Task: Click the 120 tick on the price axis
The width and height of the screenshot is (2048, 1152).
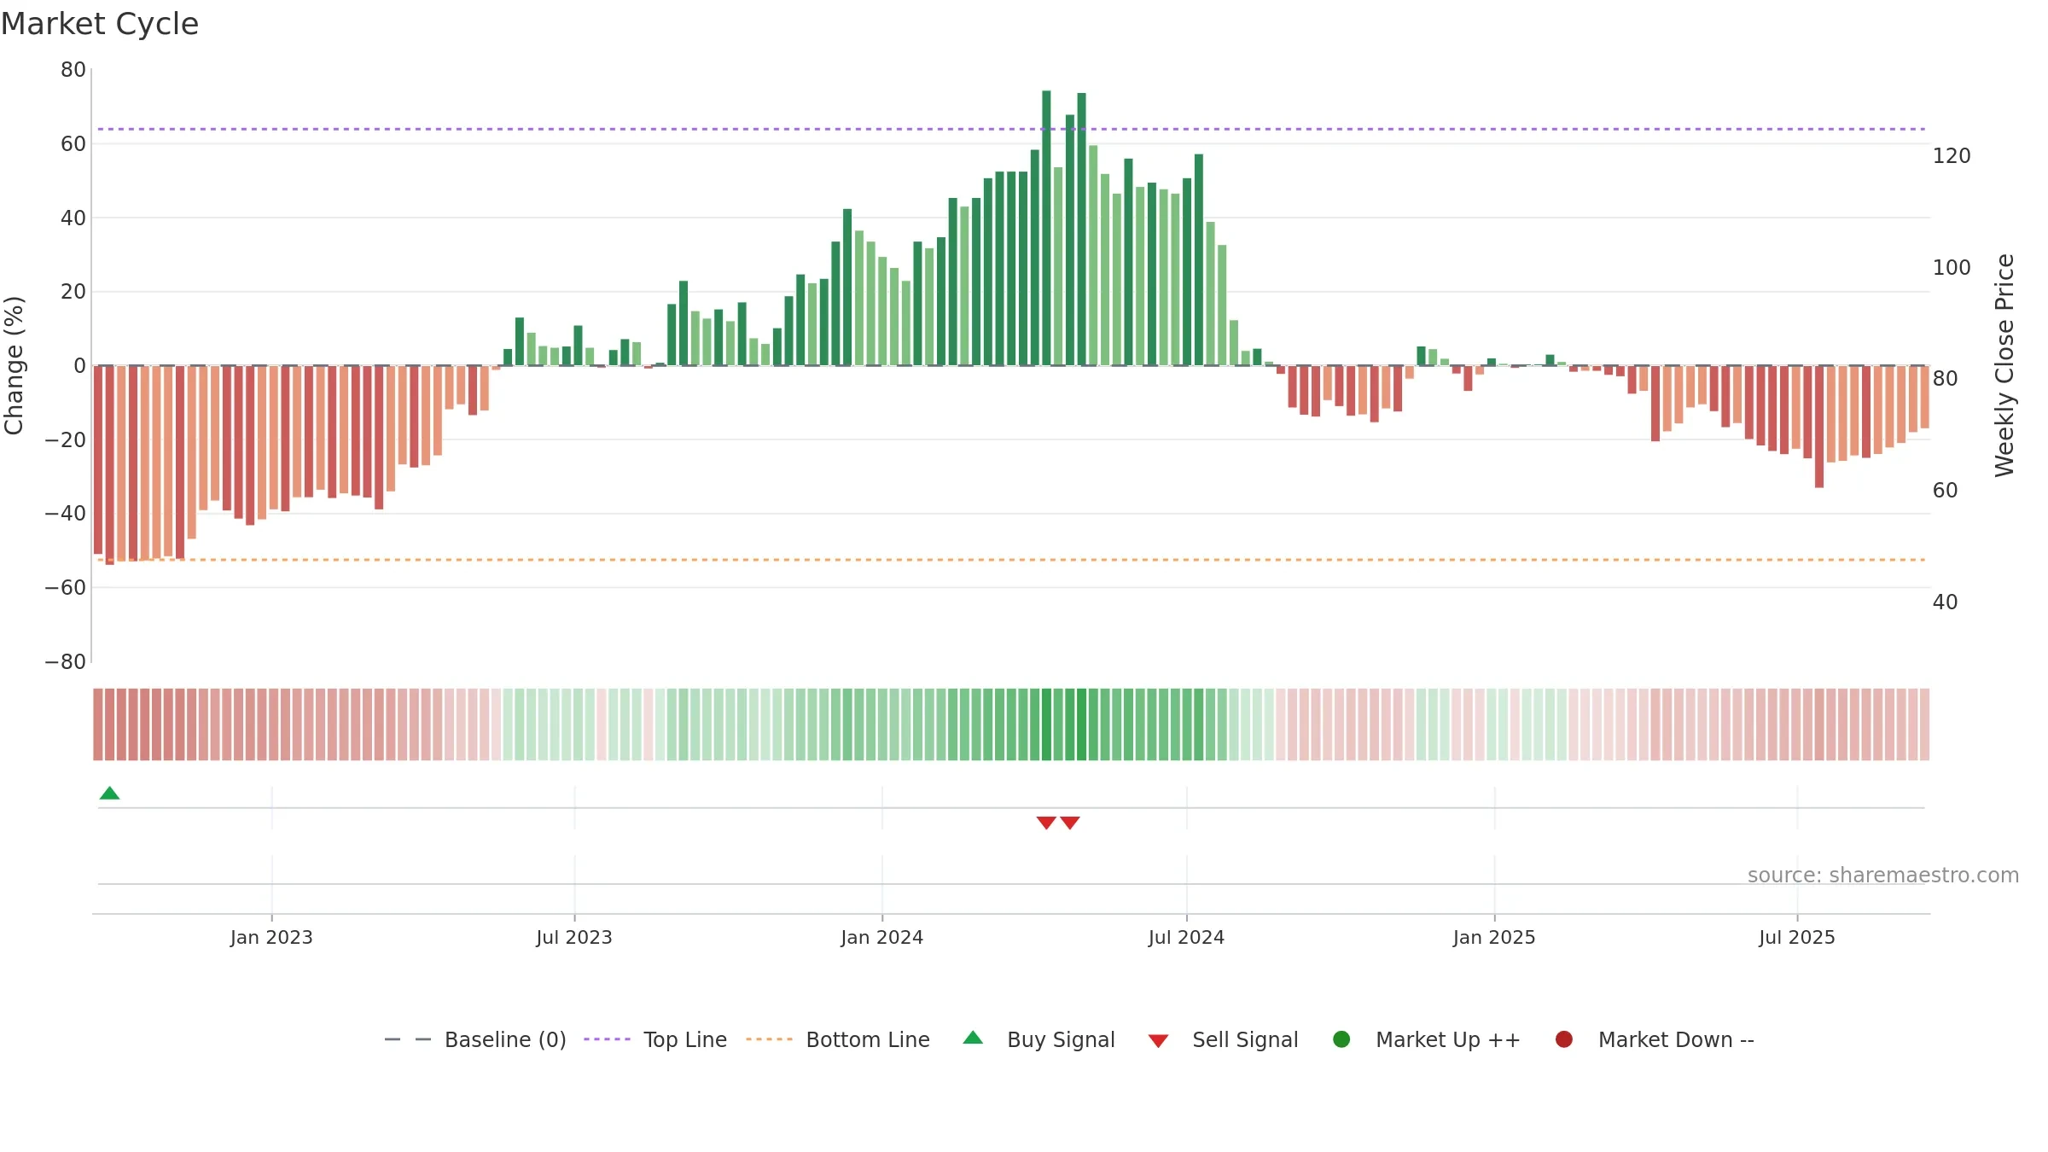Action: tap(1952, 156)
